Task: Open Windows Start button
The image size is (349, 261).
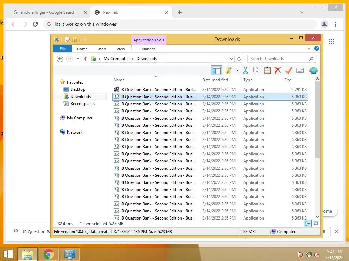Action: coord(8,254)
